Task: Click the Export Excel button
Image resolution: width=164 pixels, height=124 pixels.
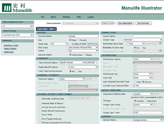Action: click(x=108, y=23)
